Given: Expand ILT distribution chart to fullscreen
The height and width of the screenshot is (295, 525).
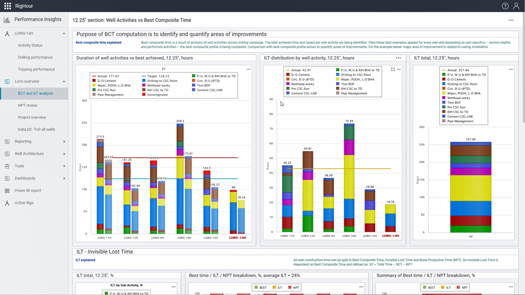Looking at the screenshot, I should (x=393, y=69).
